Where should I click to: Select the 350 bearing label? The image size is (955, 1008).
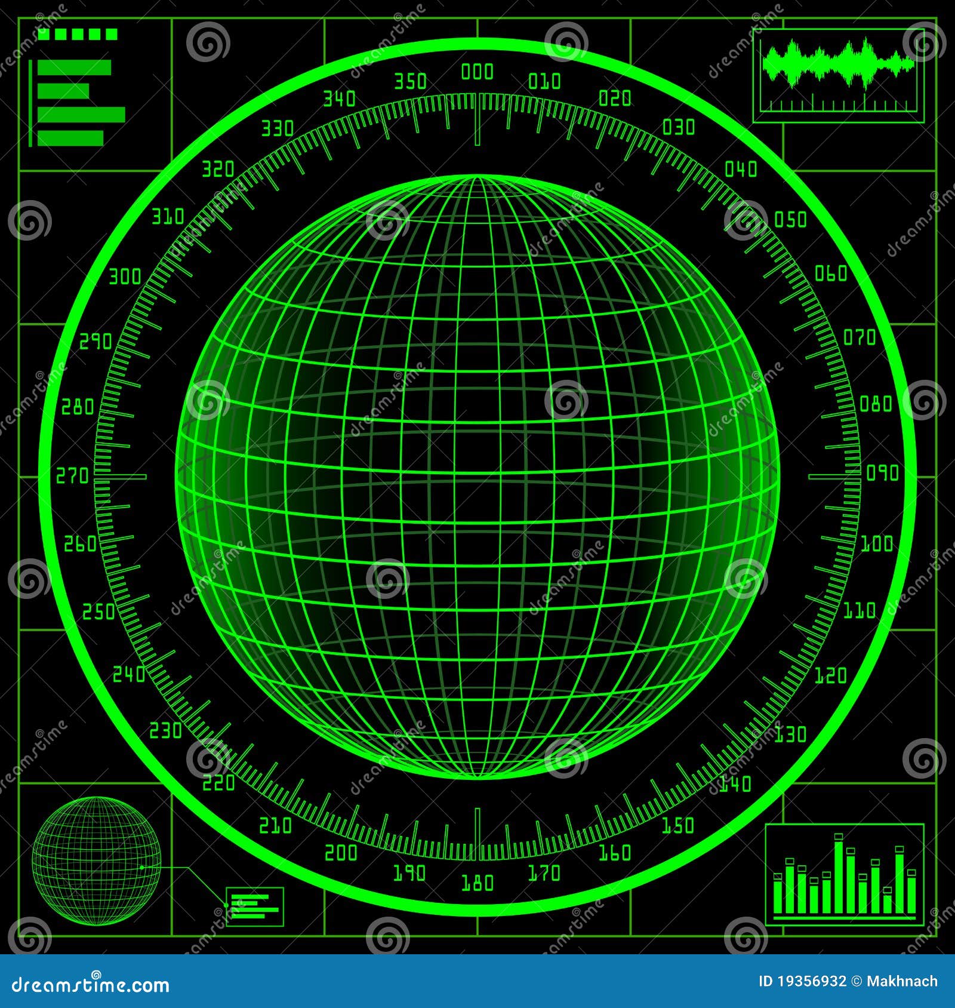tap(411, 81)
